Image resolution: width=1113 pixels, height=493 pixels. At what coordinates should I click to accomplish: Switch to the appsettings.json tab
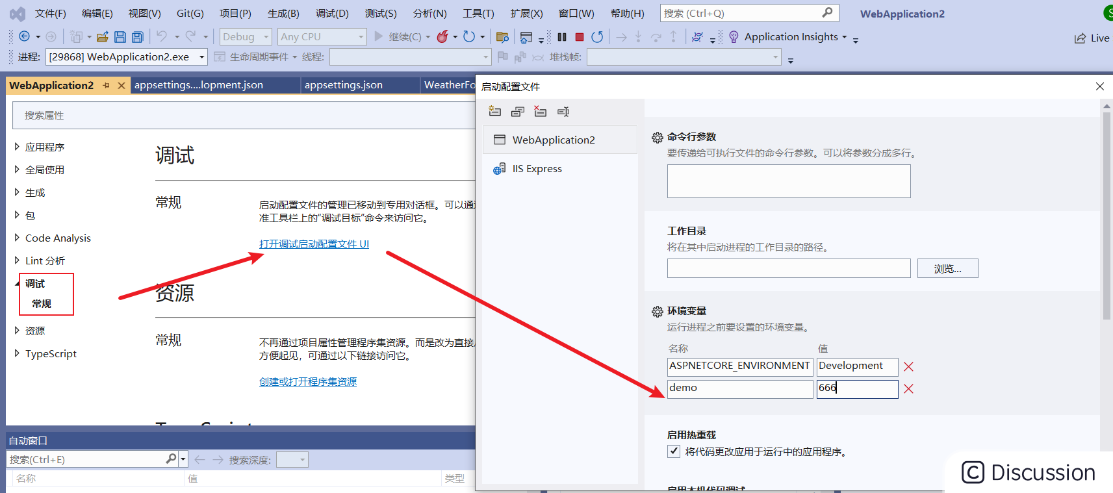coord(344,85)
